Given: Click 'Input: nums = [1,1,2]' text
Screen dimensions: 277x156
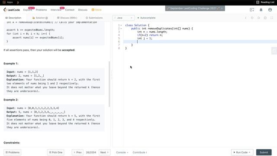Looking at the screenshot, I should (22, 72).
